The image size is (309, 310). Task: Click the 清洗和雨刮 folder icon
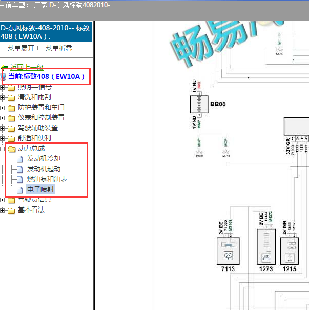coord(11,98)
